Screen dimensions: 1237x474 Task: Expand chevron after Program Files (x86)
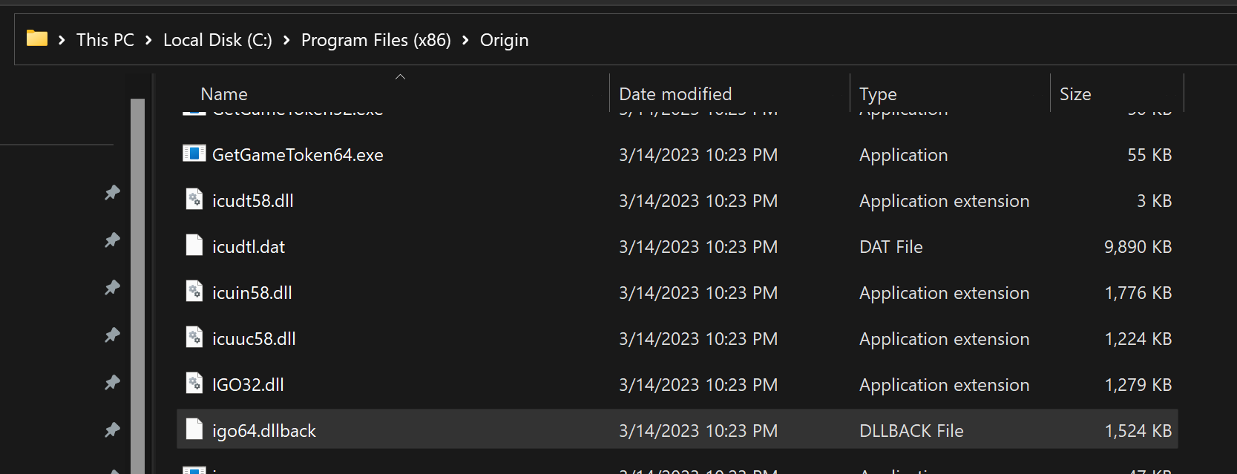(x=465, y=40)
